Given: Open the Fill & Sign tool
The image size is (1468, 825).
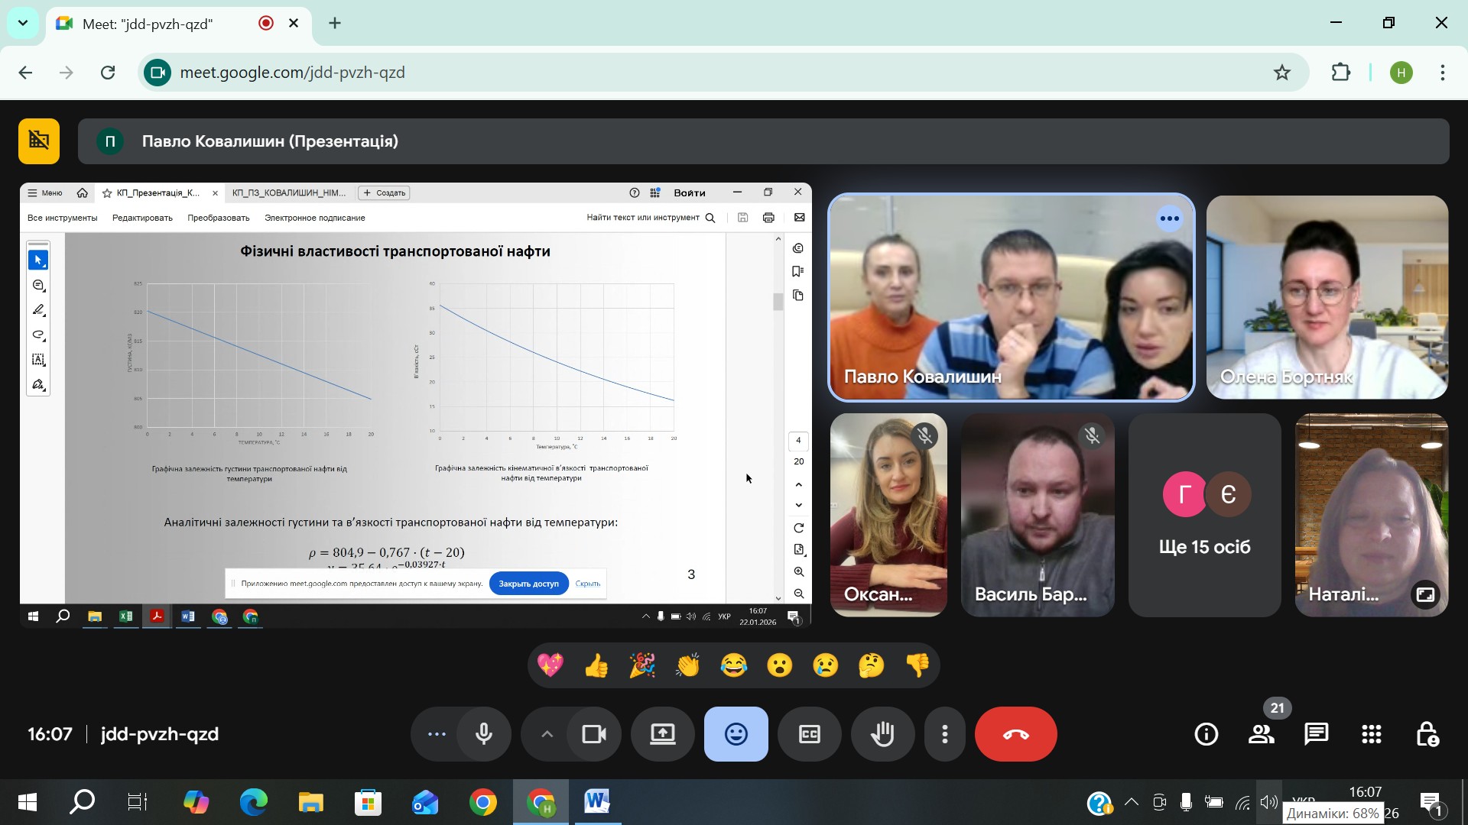Looking at the screenshot, I should pos(37,384).
